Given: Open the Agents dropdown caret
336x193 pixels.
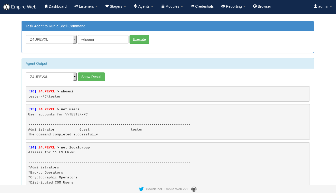Looking at the screenshot, I should (152, 7).
